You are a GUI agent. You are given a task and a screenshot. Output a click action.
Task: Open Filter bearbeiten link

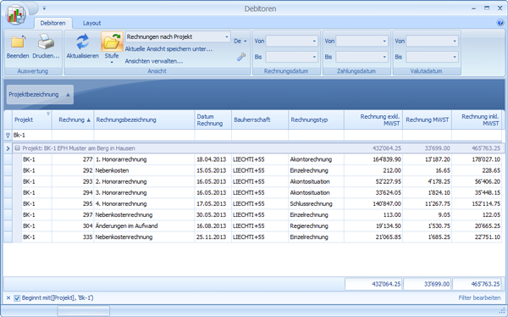point(479,298)
